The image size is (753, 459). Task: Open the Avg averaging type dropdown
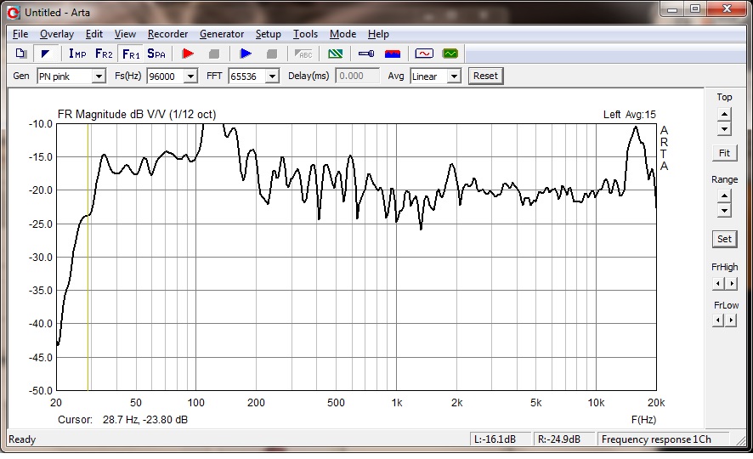click(x=454, y=76)
